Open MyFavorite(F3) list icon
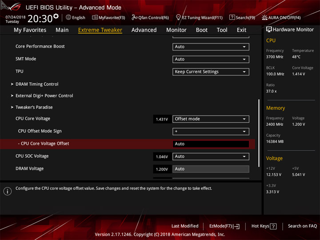This screenshot has width=320, height=240. tap(95, 17)
